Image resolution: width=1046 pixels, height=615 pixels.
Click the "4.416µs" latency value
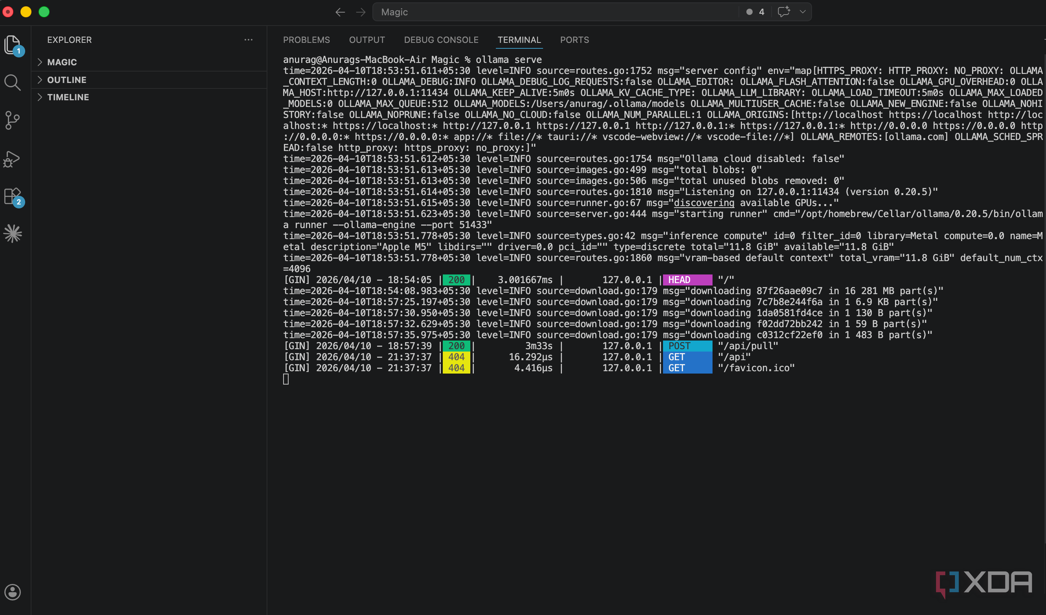tap(533, 368)
